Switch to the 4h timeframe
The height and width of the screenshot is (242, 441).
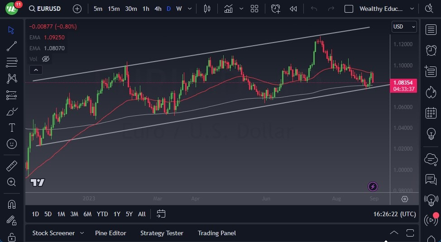pos(158,9)
